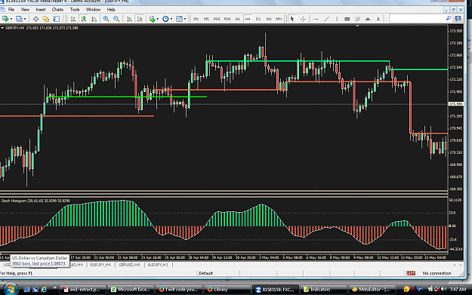The height and width of the screenshot is (295, 472).
Task: Click the Zoom In magnifier
Action: [106, 19]
